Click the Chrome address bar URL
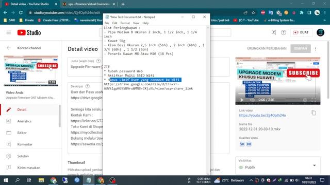Image resolution: width=330 pixels, height=185 pixels. pyautogui.click(x=67, y=12)
